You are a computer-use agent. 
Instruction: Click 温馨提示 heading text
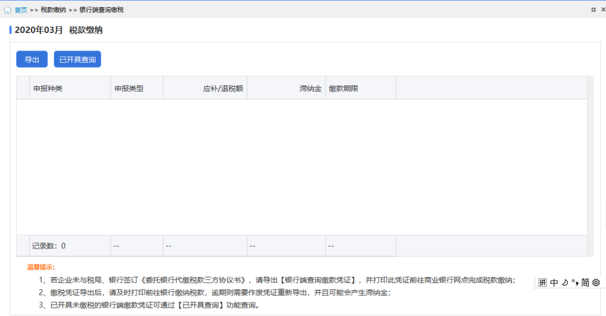pos(41,267)
